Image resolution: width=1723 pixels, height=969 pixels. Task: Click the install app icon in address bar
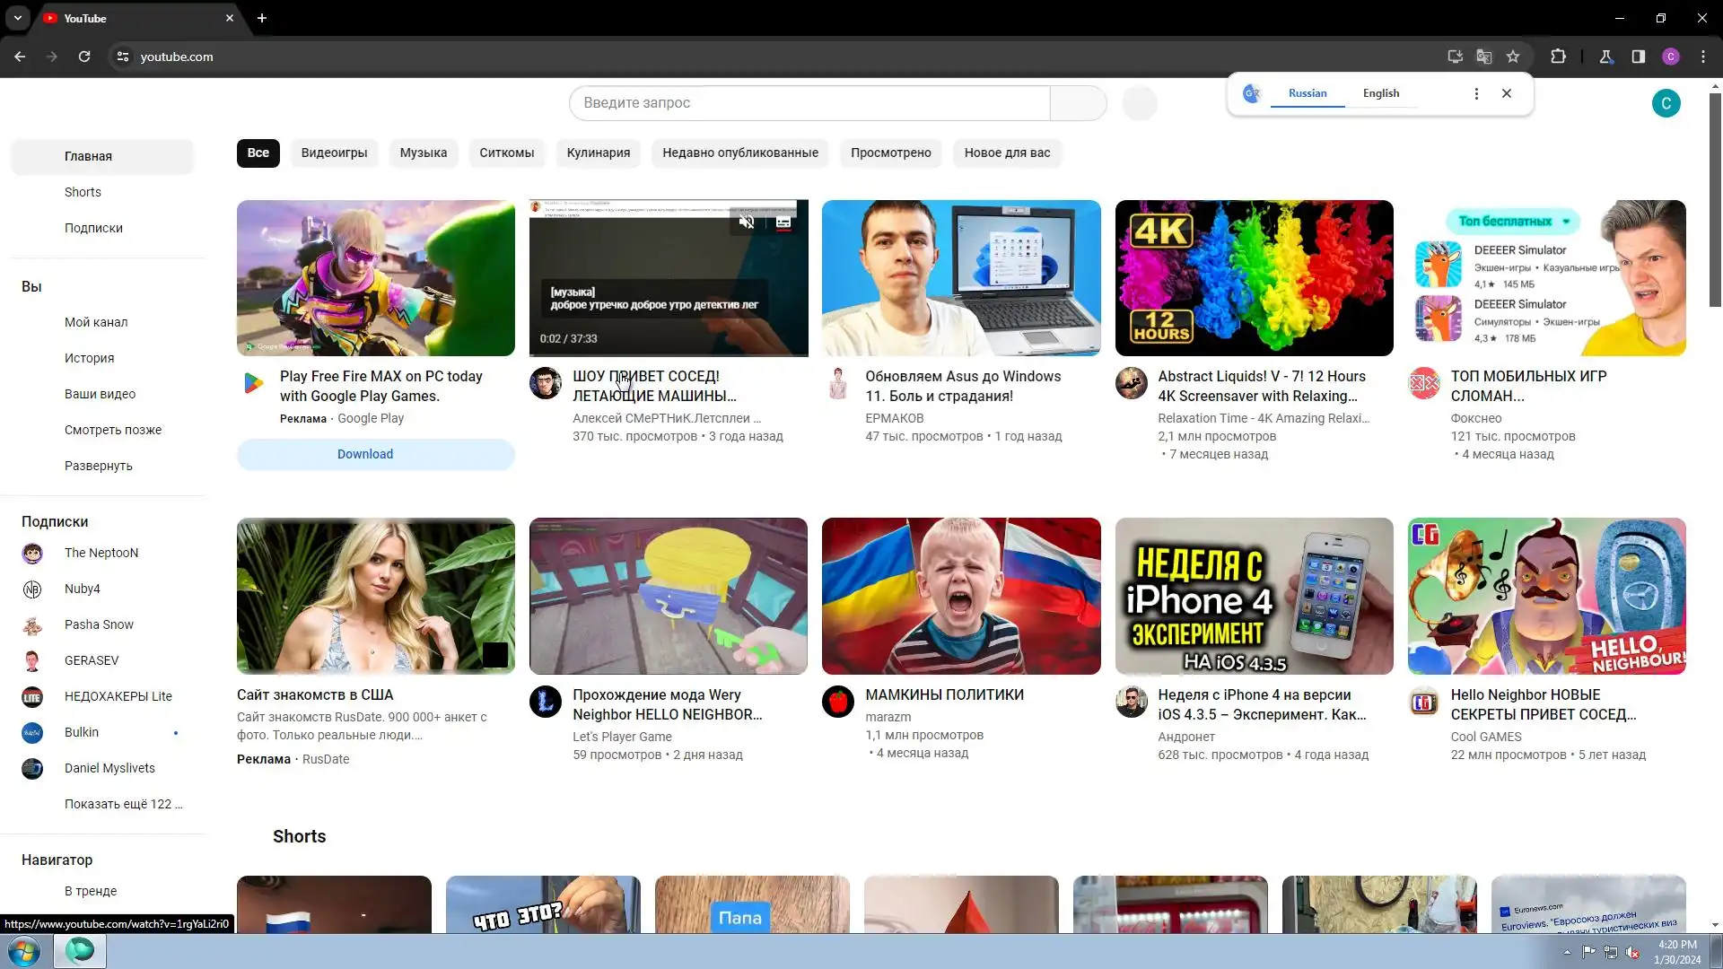(1455, 57)
